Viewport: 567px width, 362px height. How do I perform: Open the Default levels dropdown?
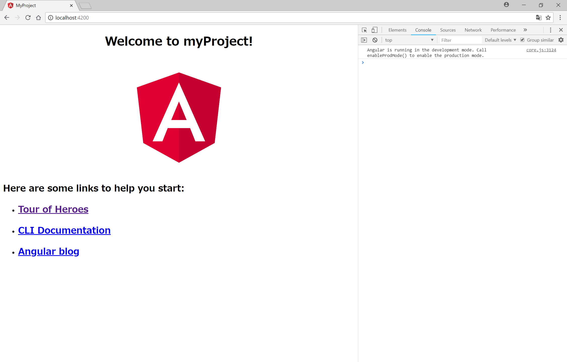pyautogui.click(x=500, y=40)
